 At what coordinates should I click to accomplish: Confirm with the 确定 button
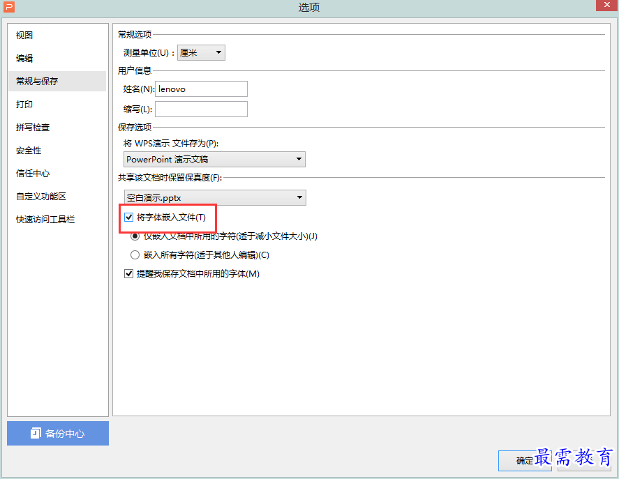525,460
